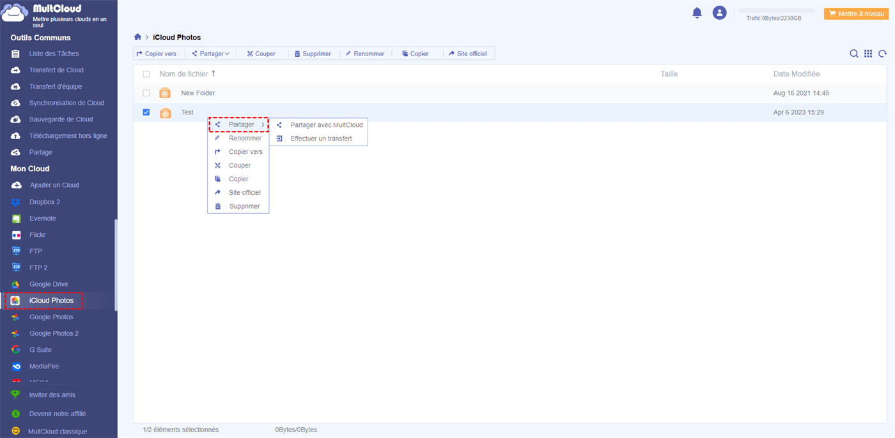Click Mettre à niveau upgrade button
895x438 pixels.
[x=856, y=13]
